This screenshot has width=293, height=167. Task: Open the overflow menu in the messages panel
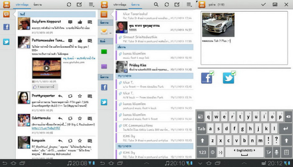pyautogui.click(x=189, y=5)
